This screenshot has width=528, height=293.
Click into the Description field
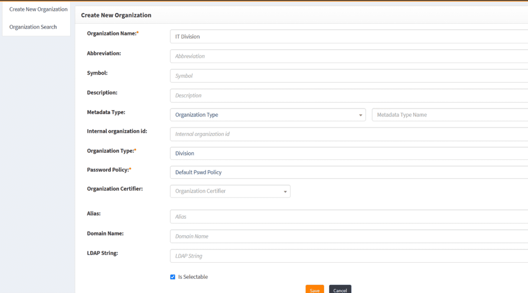click(348, 96)
